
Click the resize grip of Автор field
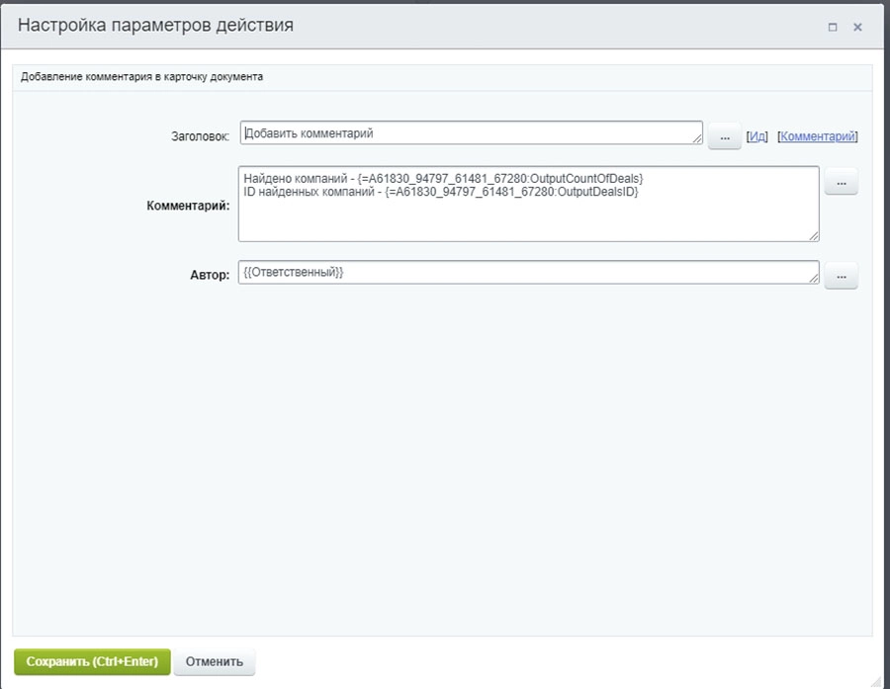815,280
